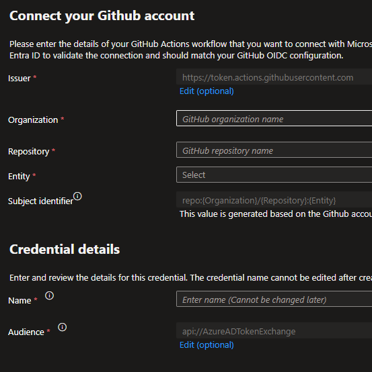The image size is (372, 372).
Task: Click Edit (optional) link under Issuer
Action: tap(207, 91)
